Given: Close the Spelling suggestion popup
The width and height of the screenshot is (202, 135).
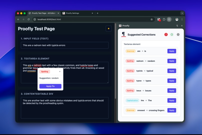Looking at the screenshot, I should pyautogui.click(x=60, y=71).
